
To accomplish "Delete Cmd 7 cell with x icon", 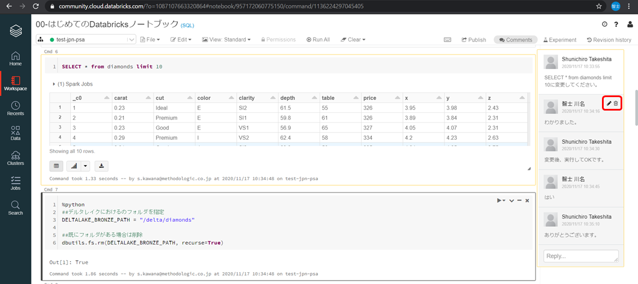I will (x=527, y=200).
